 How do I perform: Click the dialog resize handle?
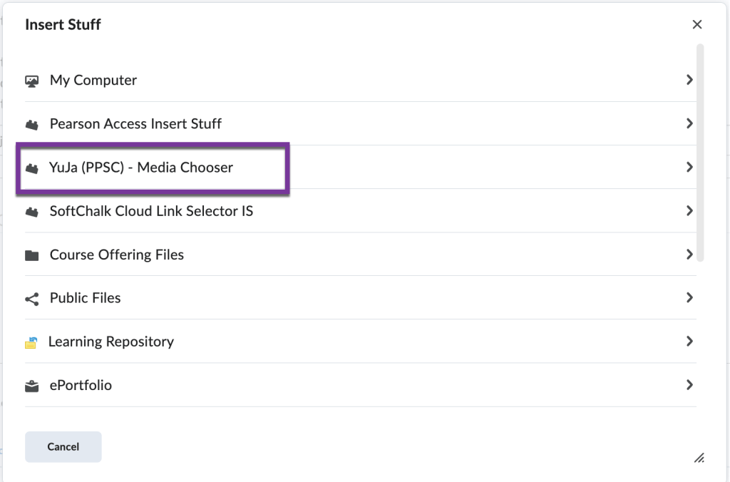coord(699,458)
